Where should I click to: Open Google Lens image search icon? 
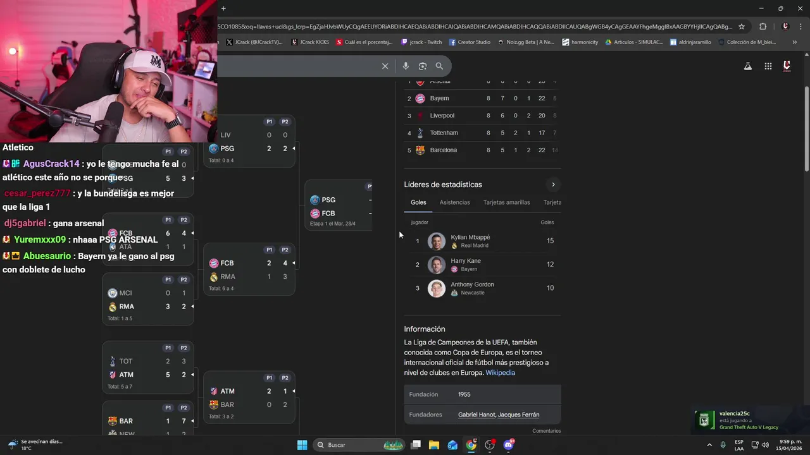tap(422, 66)
